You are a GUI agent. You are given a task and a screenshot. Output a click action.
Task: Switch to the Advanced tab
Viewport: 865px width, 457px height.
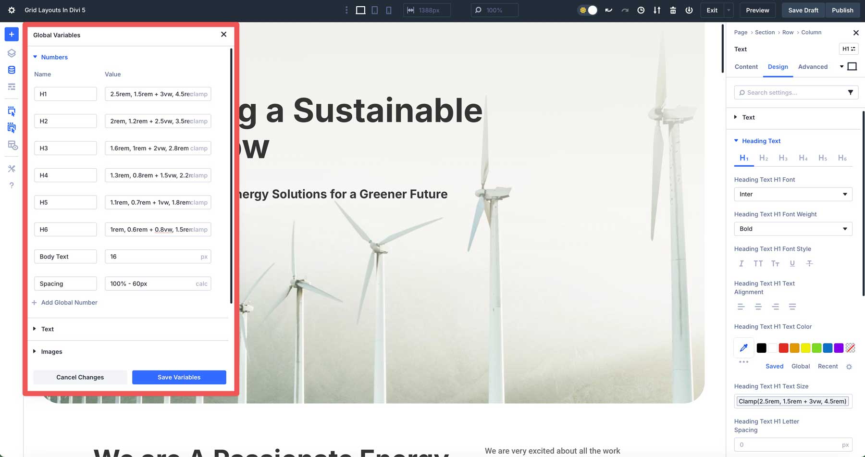[813, 67]
